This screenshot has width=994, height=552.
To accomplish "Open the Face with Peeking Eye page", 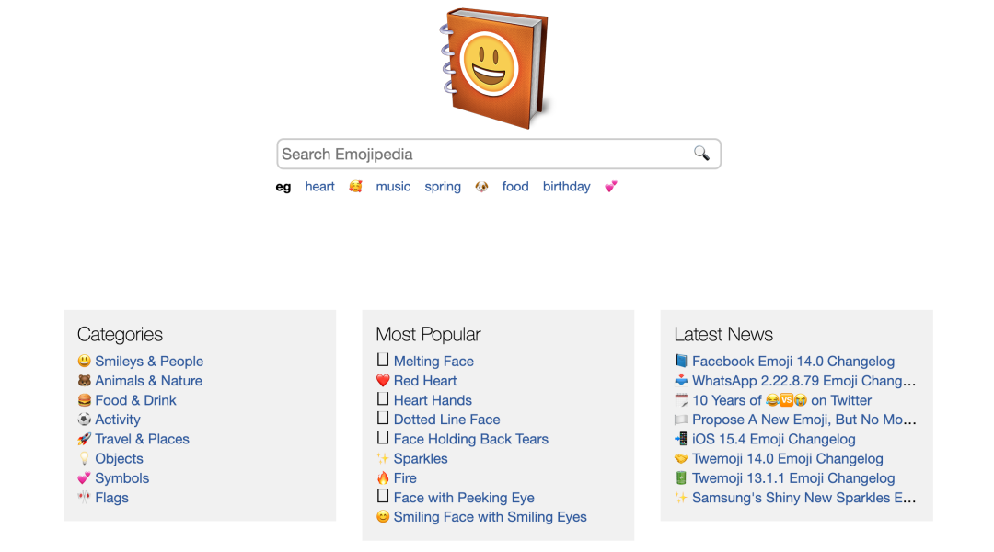I will pos(464,498).
